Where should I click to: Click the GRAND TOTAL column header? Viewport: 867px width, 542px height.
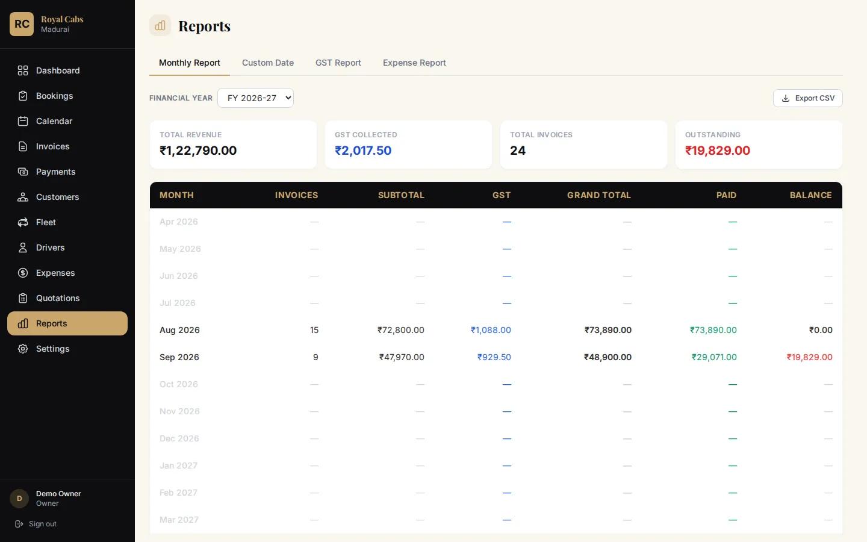tap(599, 195)
